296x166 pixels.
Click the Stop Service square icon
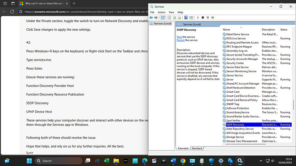pos(203,18)
